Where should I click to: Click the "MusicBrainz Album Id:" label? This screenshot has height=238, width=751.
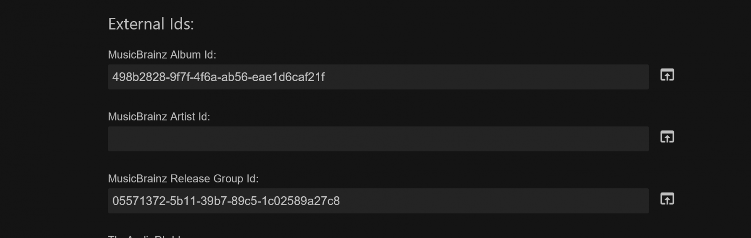click(162, 55)
